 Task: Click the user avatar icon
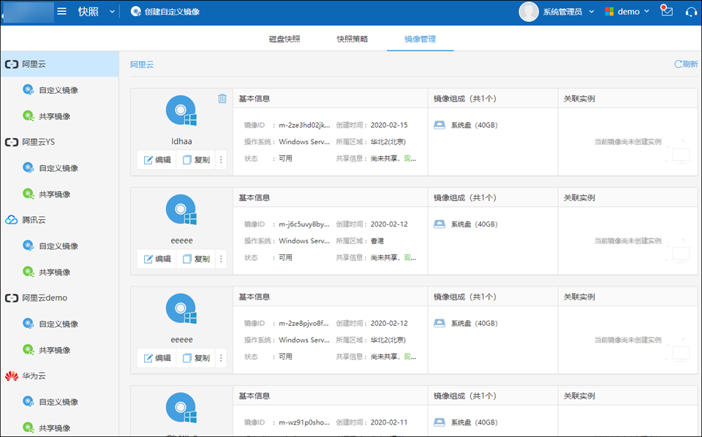[528, 12]
